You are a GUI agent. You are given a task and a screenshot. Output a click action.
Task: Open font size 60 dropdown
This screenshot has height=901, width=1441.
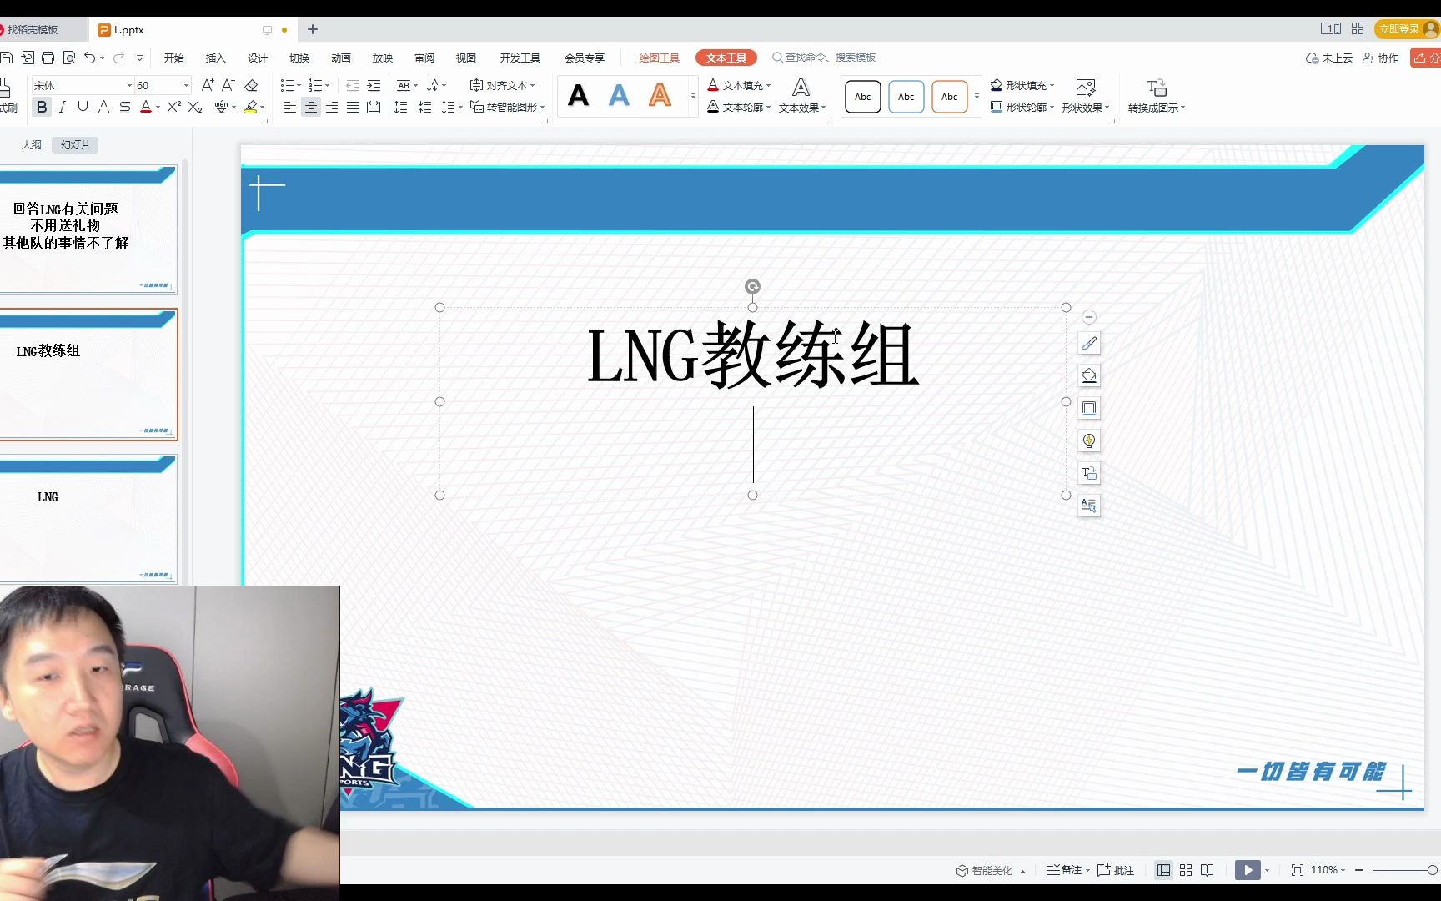click(186, 85)
